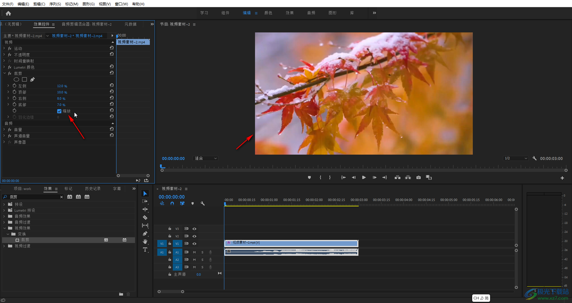Toggle V1 track output eye
The image size is (572, 303).
coord(194,244)
